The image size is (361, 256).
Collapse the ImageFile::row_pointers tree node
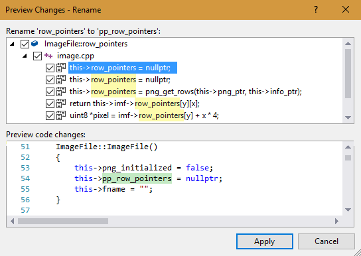tap(12, 44)
